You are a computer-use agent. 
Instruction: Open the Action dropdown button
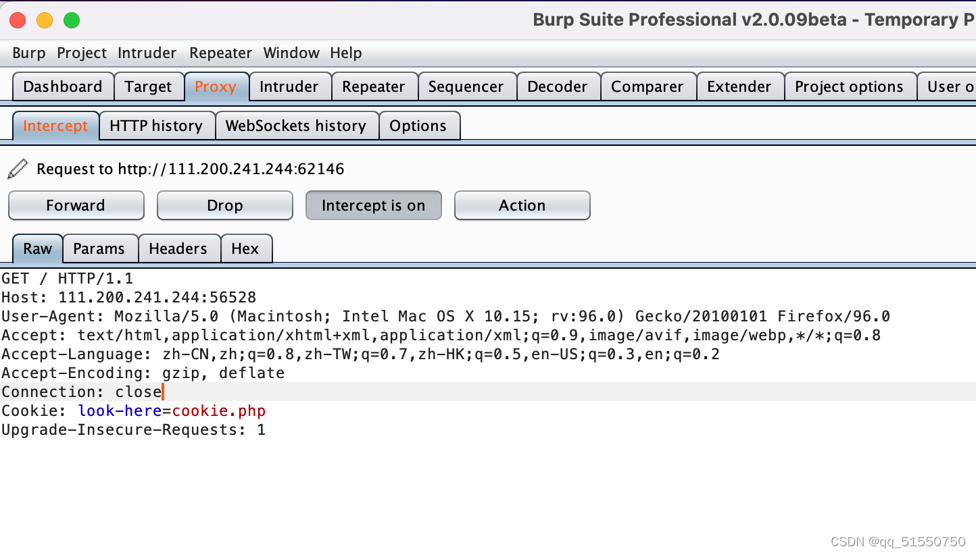click(x=522, y=206)
